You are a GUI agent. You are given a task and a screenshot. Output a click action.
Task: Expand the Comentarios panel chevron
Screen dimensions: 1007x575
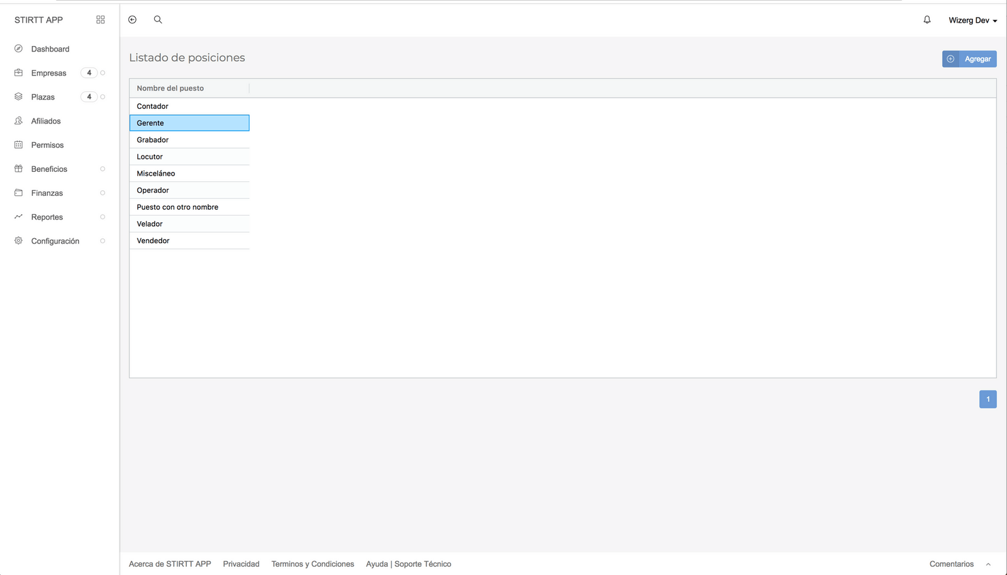988,564
